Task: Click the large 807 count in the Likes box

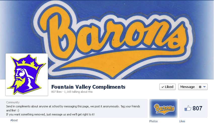Action: [197, 108]
